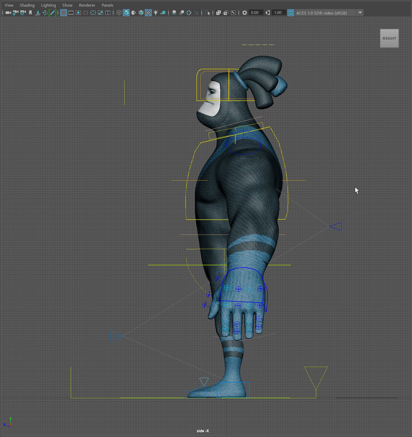Image resolution: width=412 pixels, height=437 pixels.
Task: Toggle the color management ON button
Action: tap(291, 13)
